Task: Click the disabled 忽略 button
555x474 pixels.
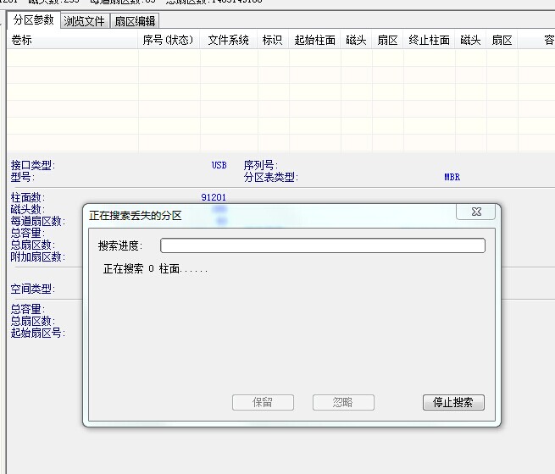Action: [x=343, y=402]
